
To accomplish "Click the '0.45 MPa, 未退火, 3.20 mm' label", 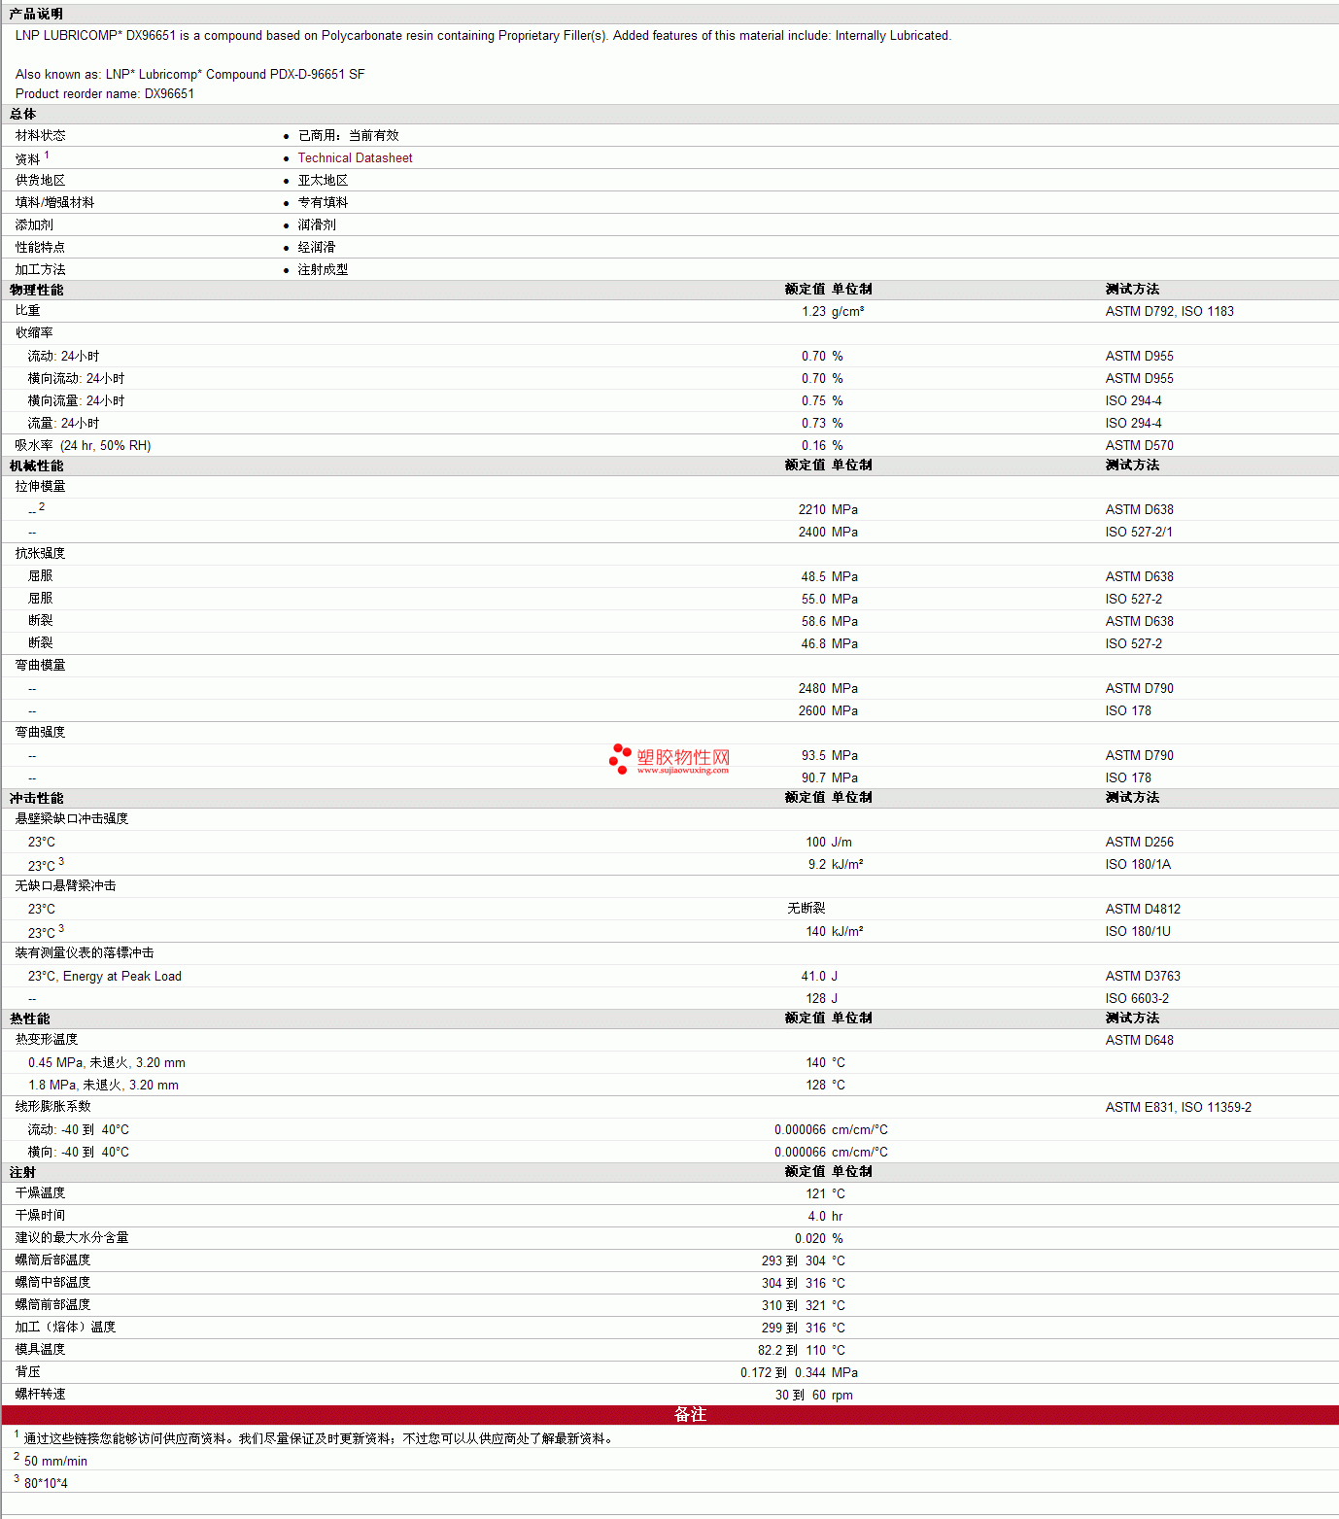I will pyautogui.click(x=106, y=1063).
